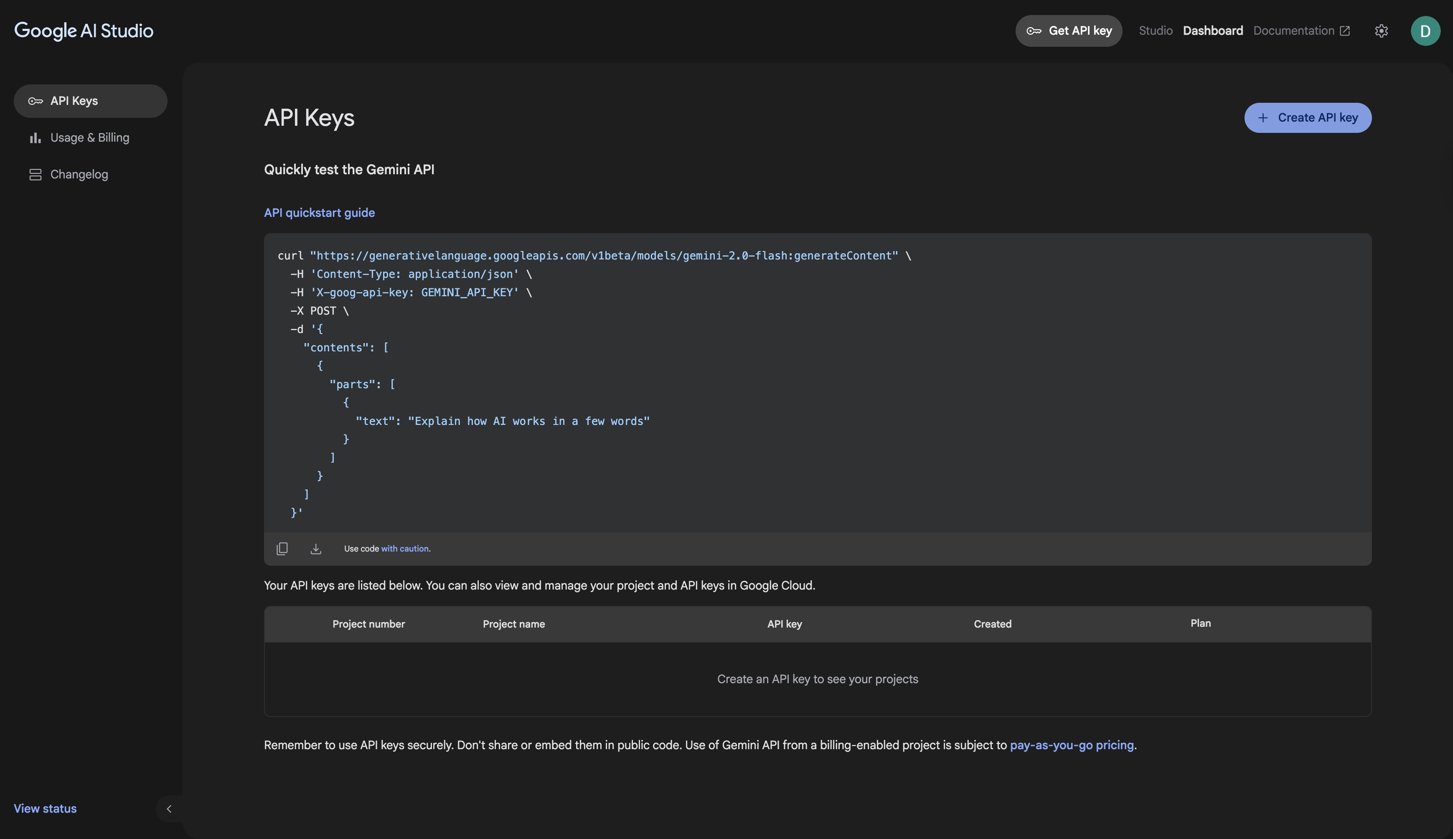
Task: Click the '-X POST' code line
Action: [319, 310]
